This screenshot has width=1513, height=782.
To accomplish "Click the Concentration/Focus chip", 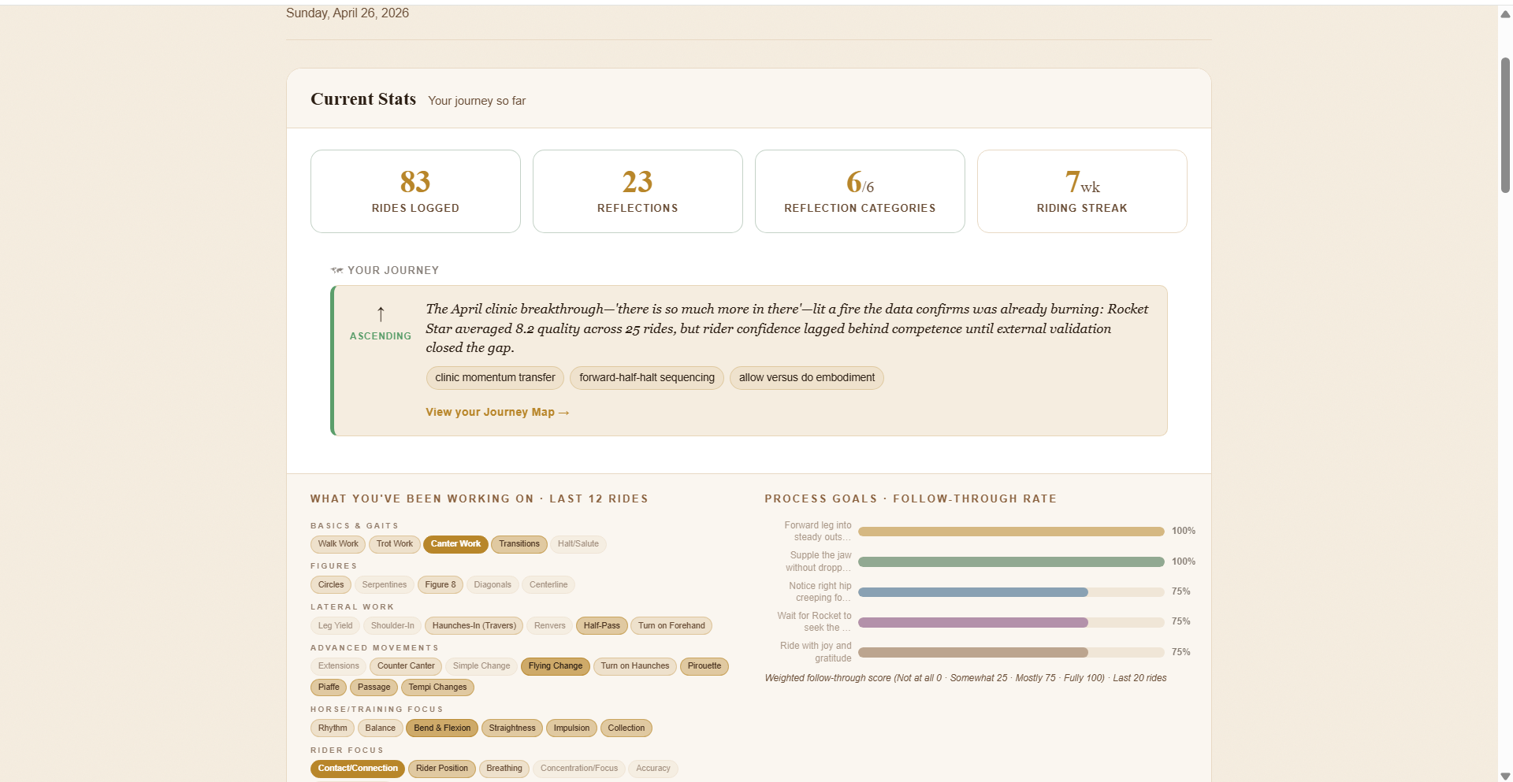I will pos(579,769).
